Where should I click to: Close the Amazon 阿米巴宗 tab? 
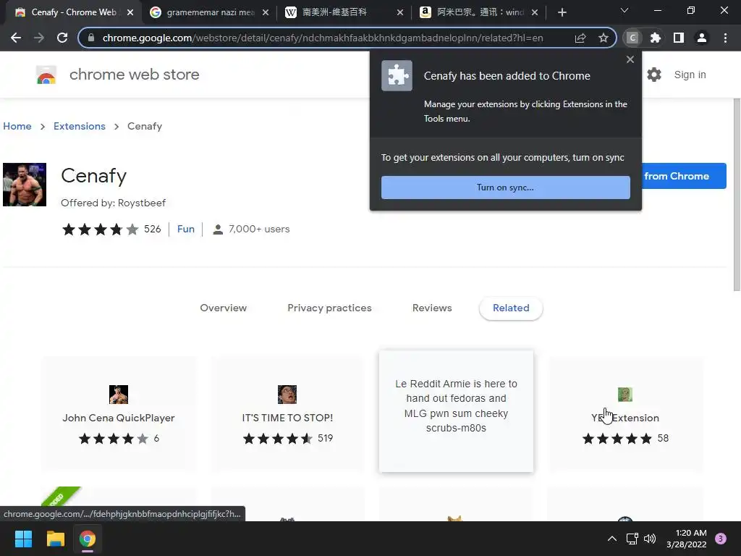tap(535, 12)
